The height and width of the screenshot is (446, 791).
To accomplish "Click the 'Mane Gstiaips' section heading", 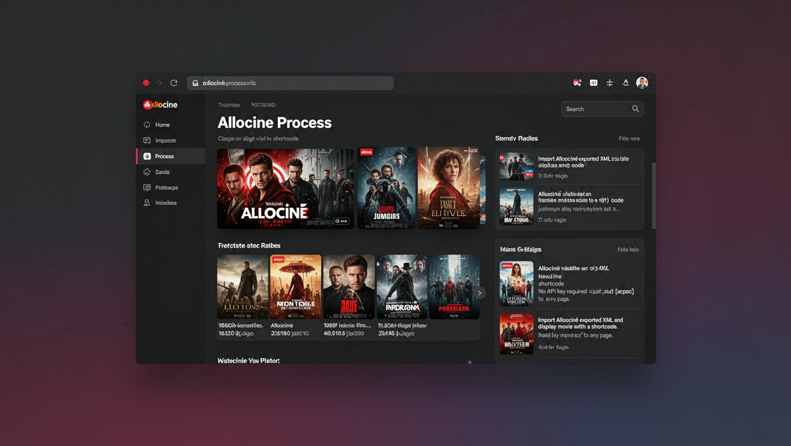I will 521,250.
